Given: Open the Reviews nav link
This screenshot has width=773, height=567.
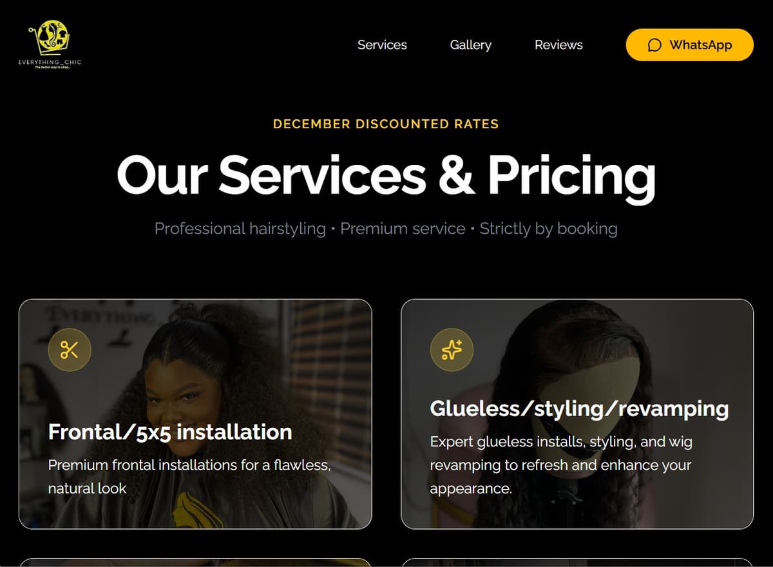Looking at the screenshot, I should coord(558,44).
